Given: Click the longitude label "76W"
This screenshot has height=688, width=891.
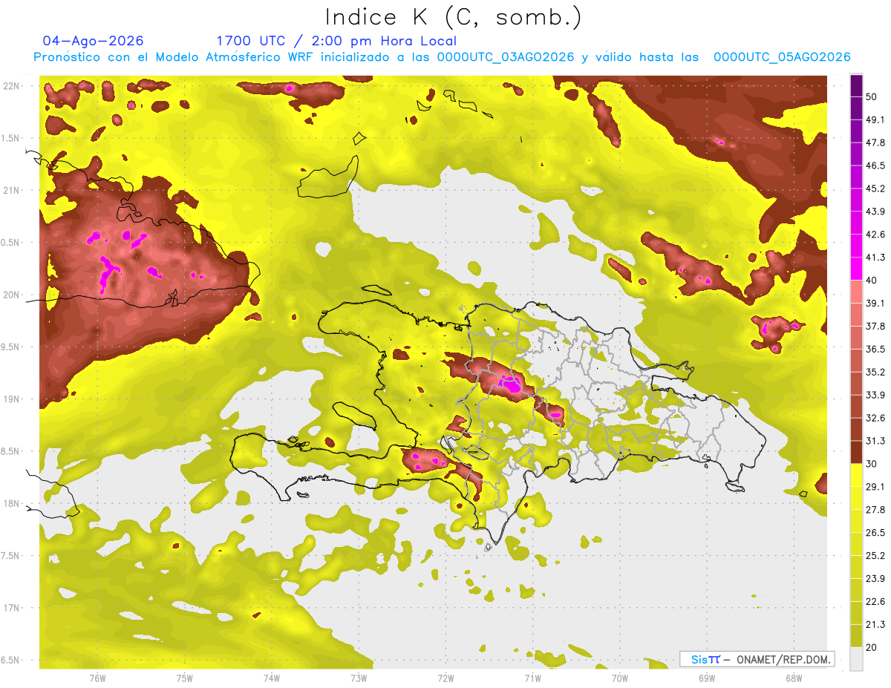Looking at the screenshot, I should coord(97,678).
